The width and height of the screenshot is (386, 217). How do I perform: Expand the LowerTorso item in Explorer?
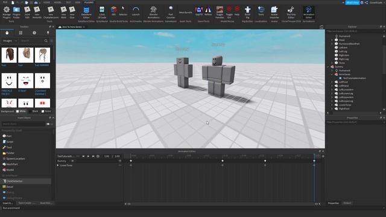click(x=332, y=105)
